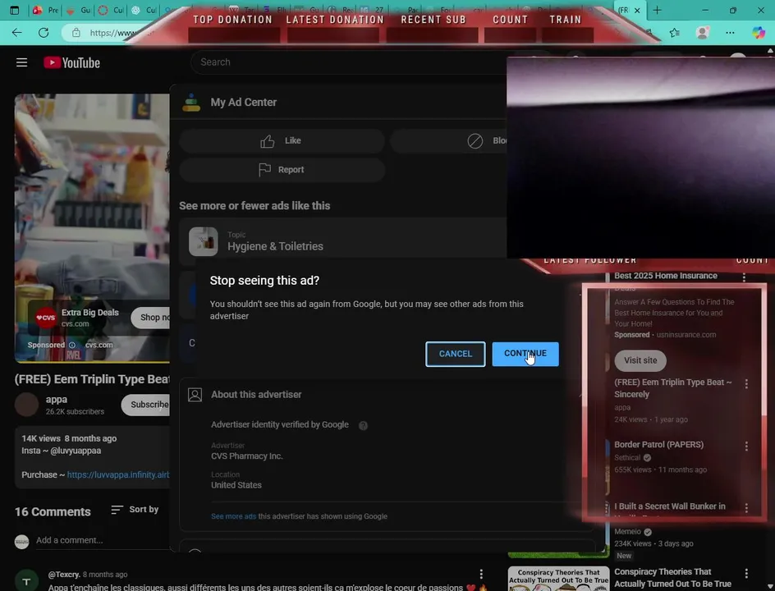Open options for @Texcry comment
The height and width of the screenshot is (591, 775).
click(x=481, y=575)
